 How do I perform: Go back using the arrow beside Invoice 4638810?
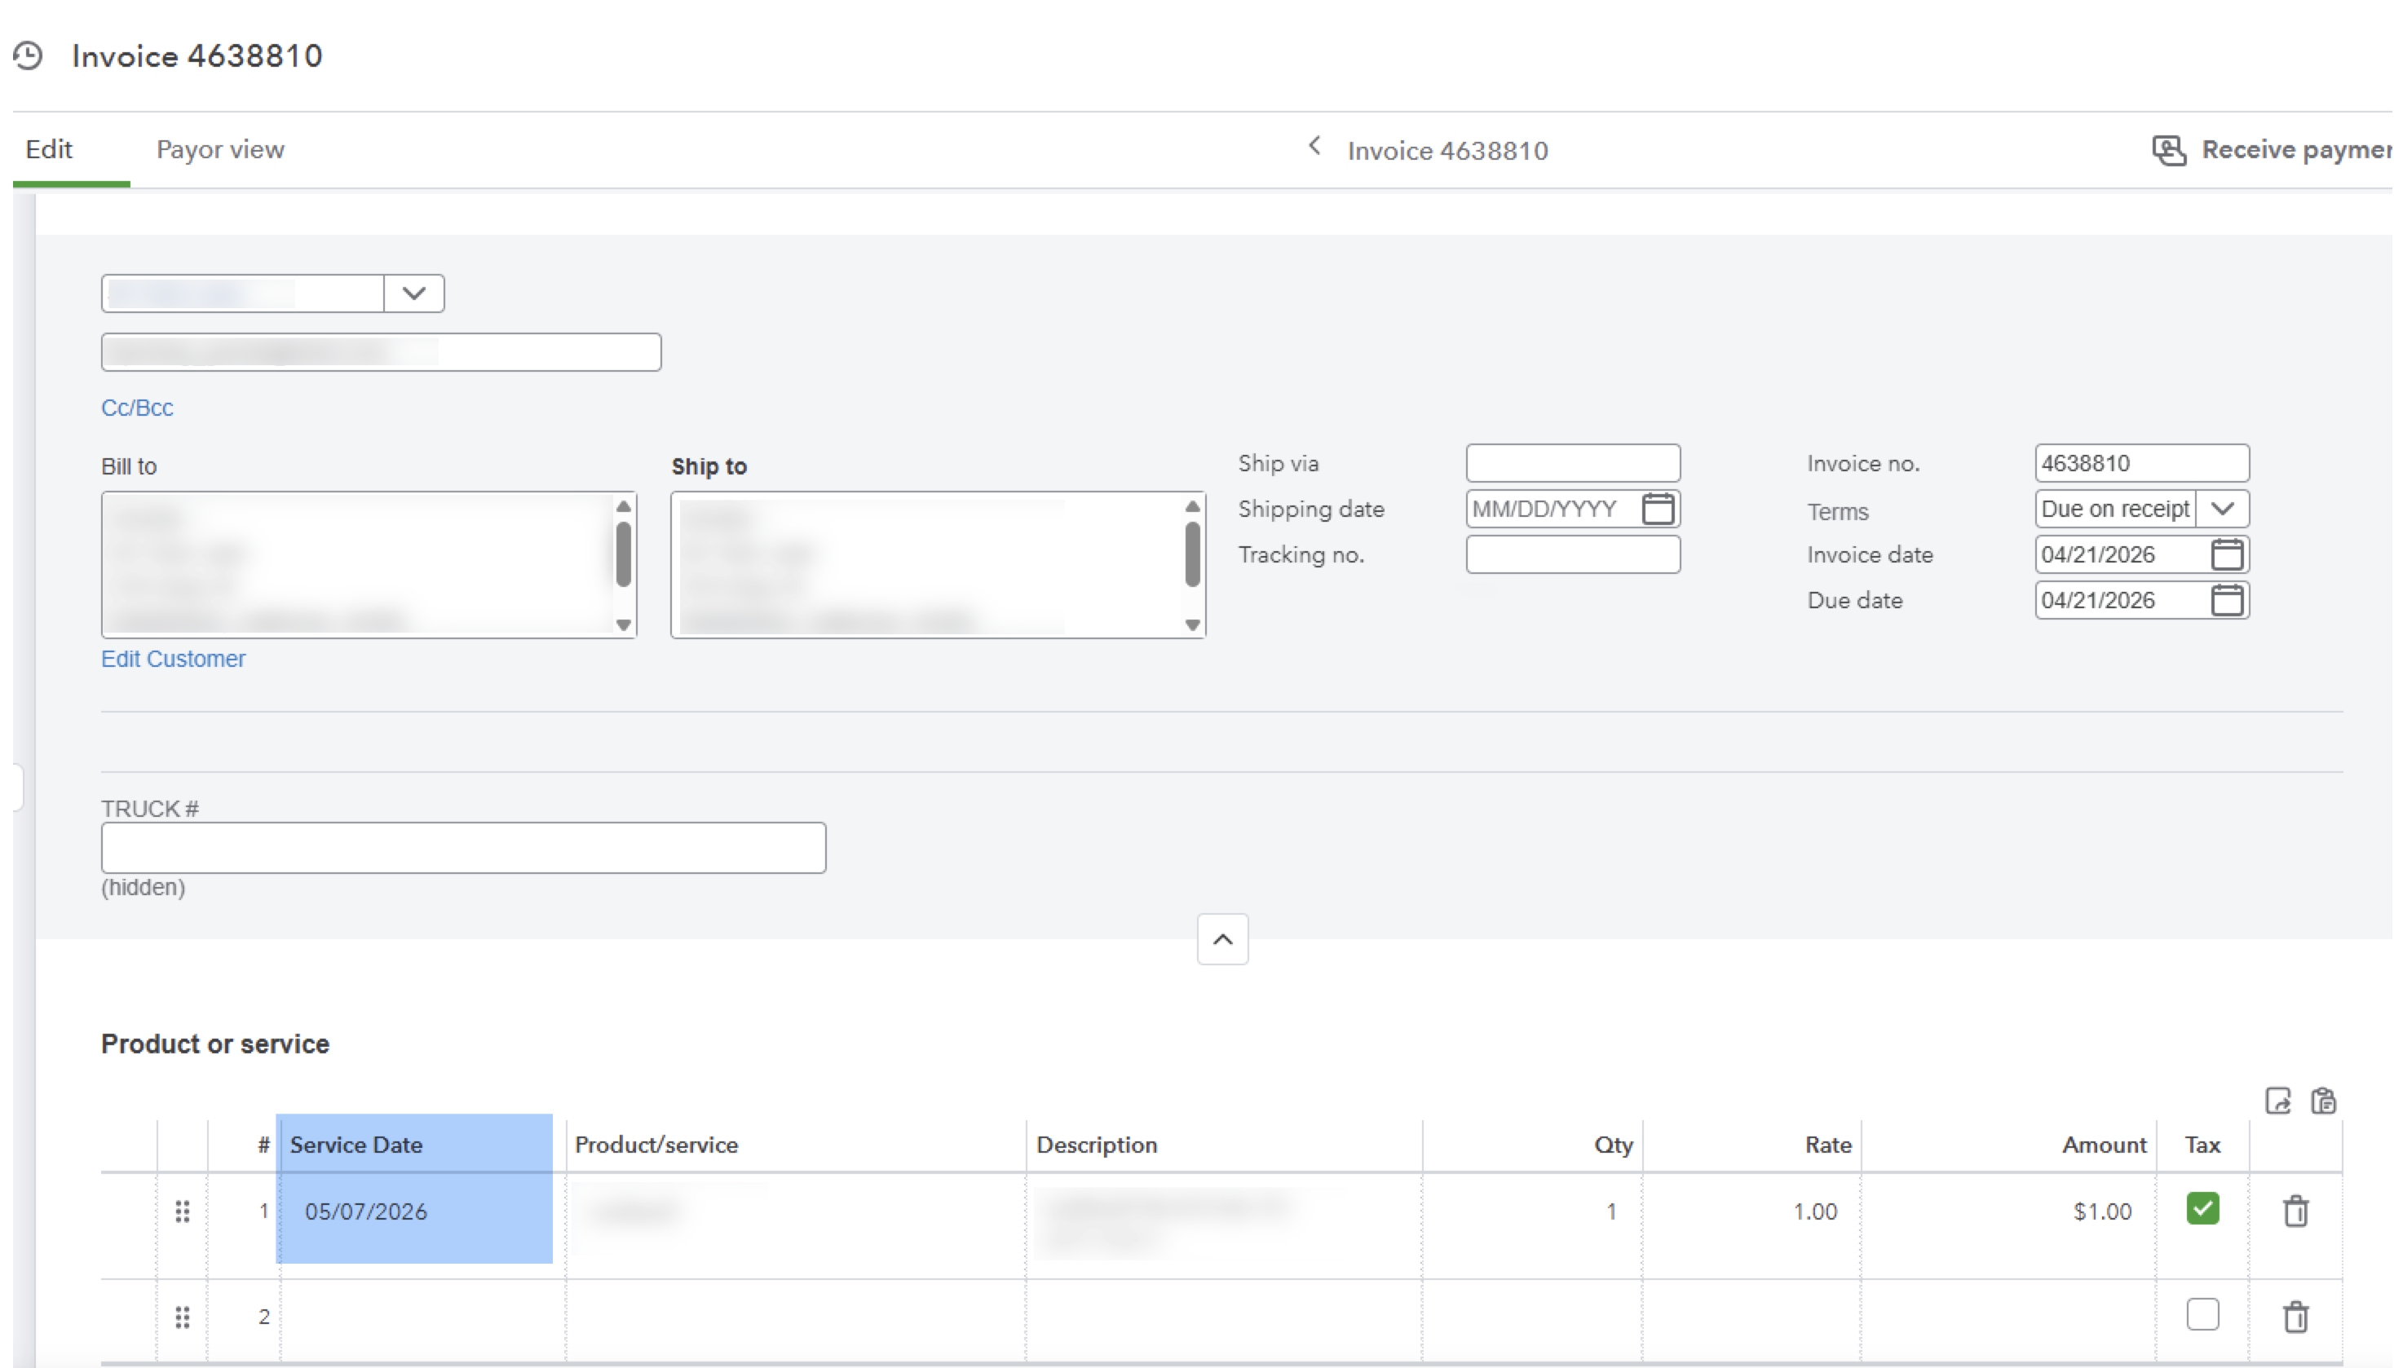tap(1314, 147)
